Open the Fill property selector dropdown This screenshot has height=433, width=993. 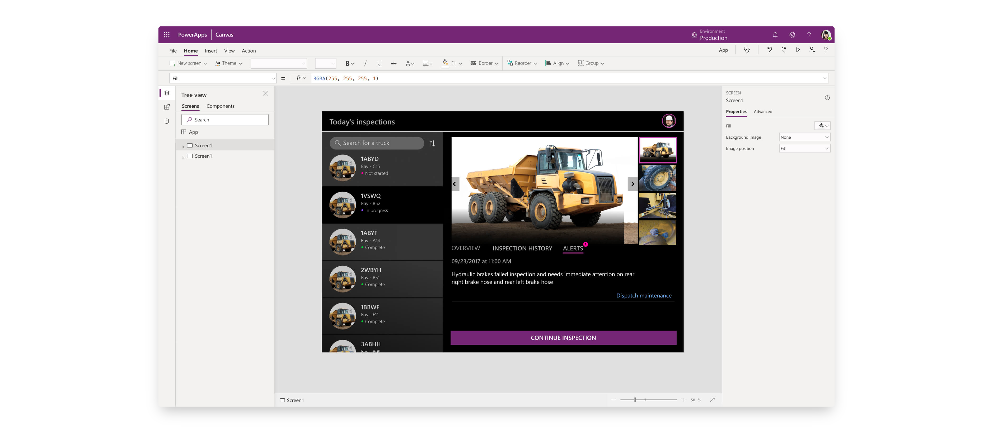pyautogui.click(x=223, y=79)
